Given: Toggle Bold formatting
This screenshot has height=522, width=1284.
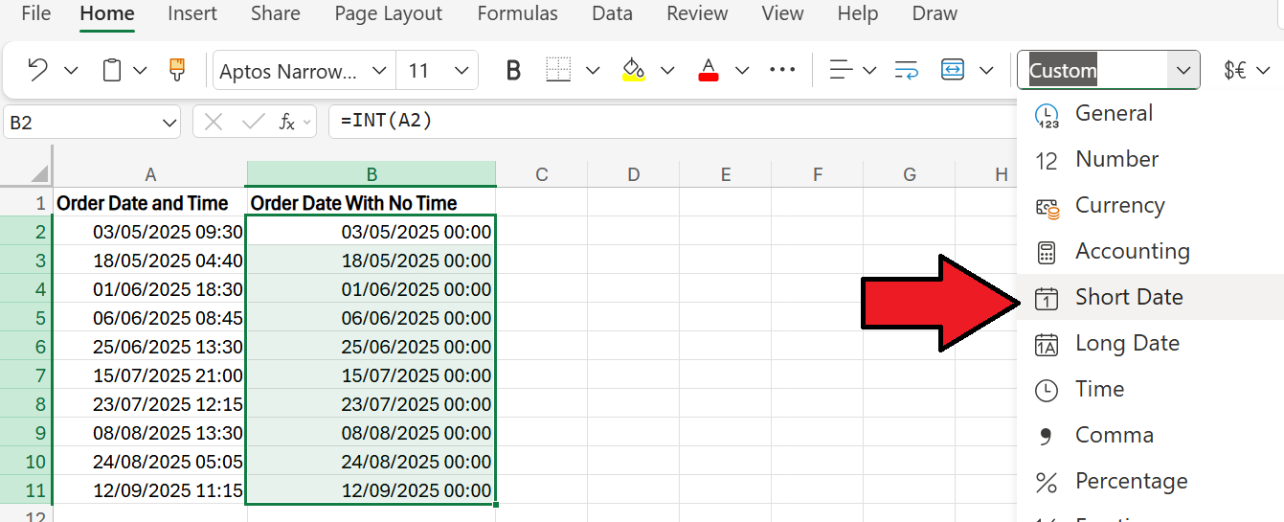Looking at the screenshot, I should tap(513, 71).
